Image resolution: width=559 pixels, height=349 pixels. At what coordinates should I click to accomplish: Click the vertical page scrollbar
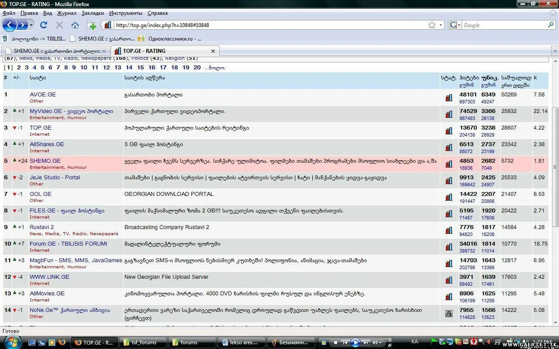[555, 167]
